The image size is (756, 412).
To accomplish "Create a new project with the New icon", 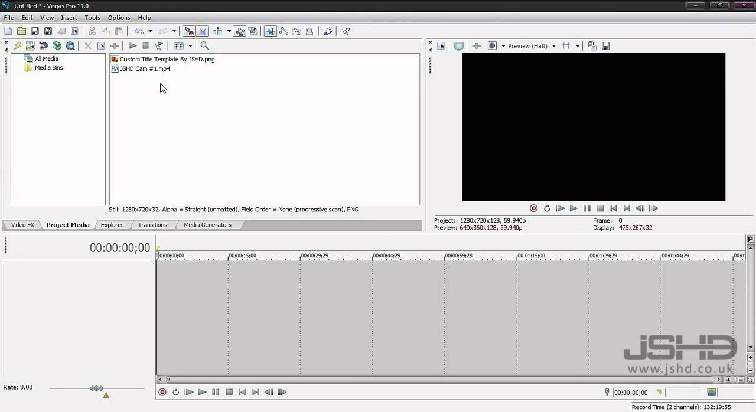I will coord(8,31).
